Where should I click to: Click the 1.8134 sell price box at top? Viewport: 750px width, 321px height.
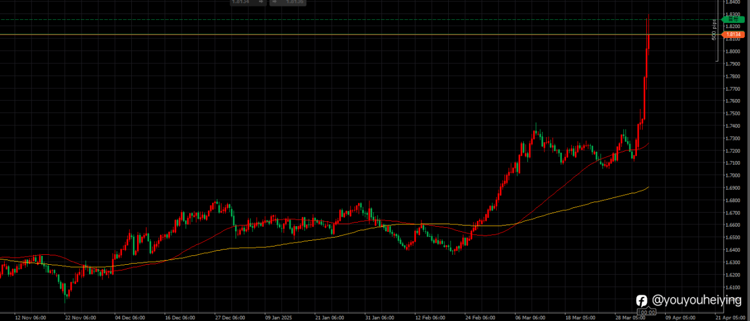(x=248, y=2)
